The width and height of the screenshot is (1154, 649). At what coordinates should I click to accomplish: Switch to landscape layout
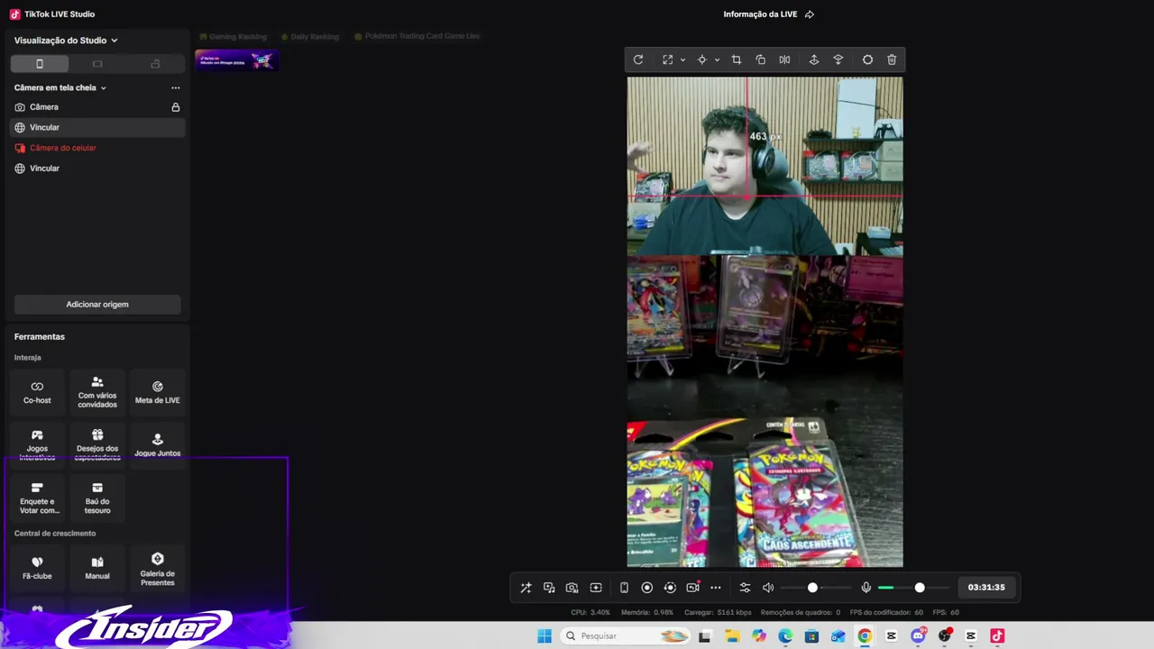[x=97, y=64]
